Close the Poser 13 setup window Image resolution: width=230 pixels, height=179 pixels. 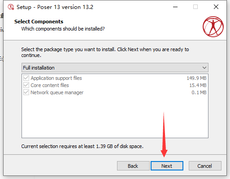(216, 7)
